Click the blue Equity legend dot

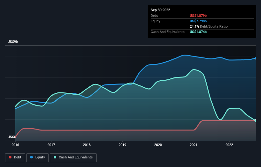[31, 157]
